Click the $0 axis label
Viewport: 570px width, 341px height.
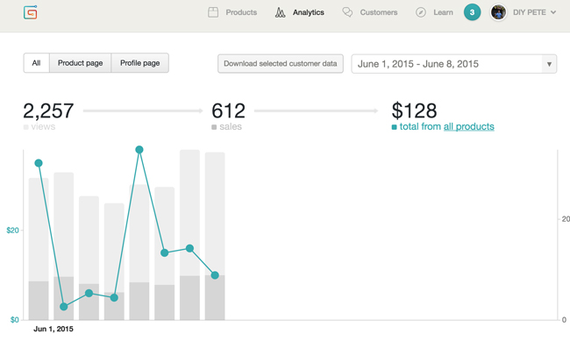coord(15,320)
